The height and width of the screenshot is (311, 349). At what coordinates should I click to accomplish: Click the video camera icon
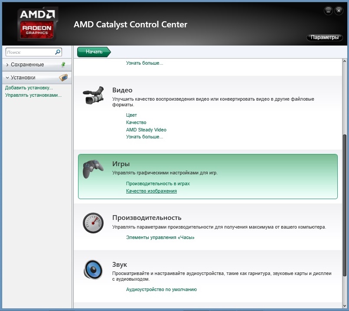click(93, 95)
